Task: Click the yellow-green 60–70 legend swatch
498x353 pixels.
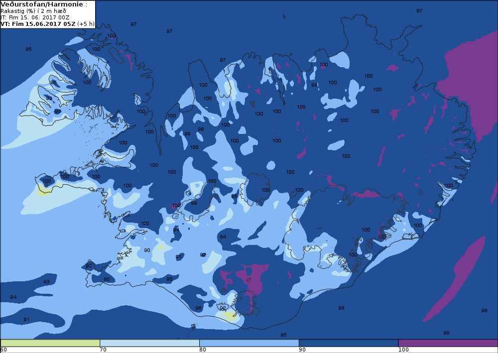Action: 50,343
